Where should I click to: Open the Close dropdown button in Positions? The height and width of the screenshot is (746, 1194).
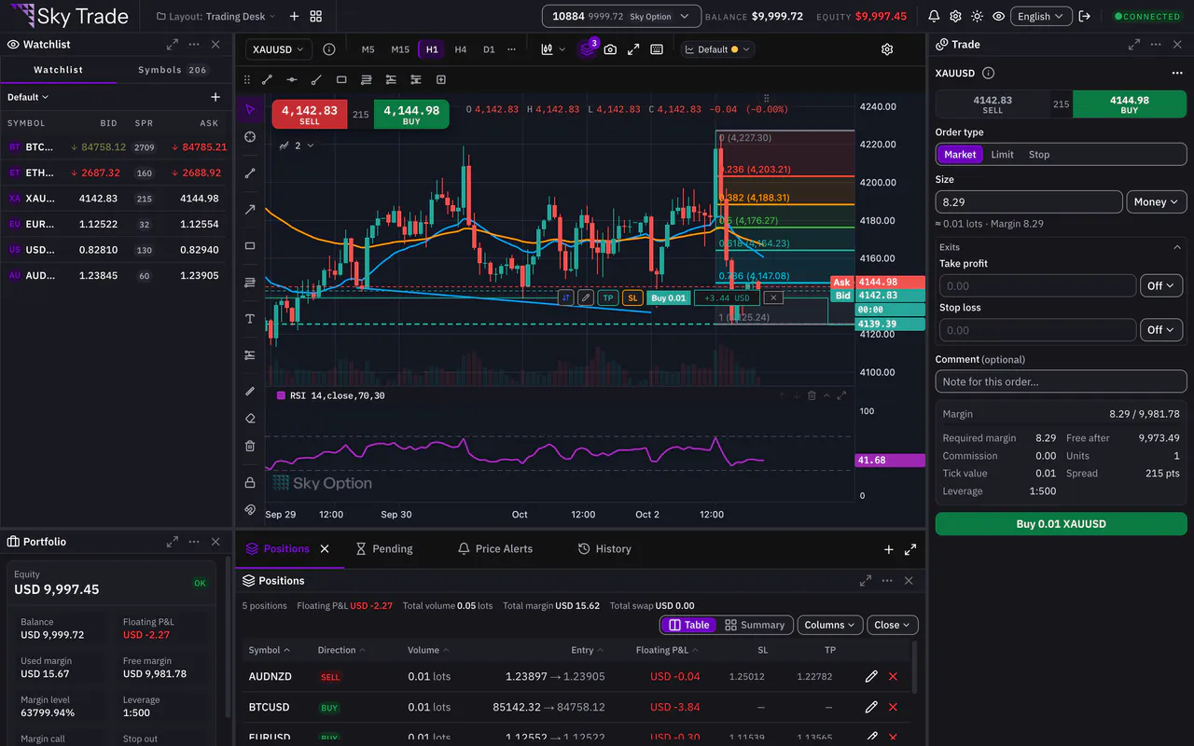[893, 625]
